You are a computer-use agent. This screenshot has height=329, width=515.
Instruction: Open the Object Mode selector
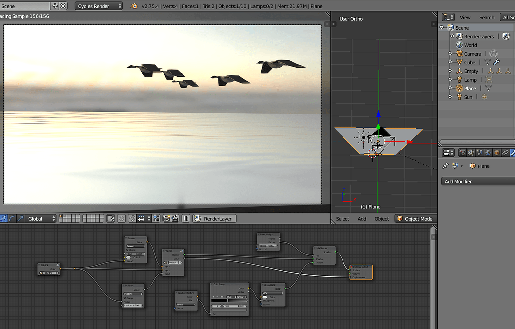(x=416, y=219)
